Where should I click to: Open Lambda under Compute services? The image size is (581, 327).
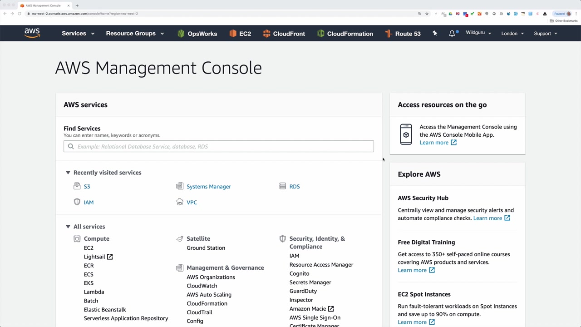point(94,292)
